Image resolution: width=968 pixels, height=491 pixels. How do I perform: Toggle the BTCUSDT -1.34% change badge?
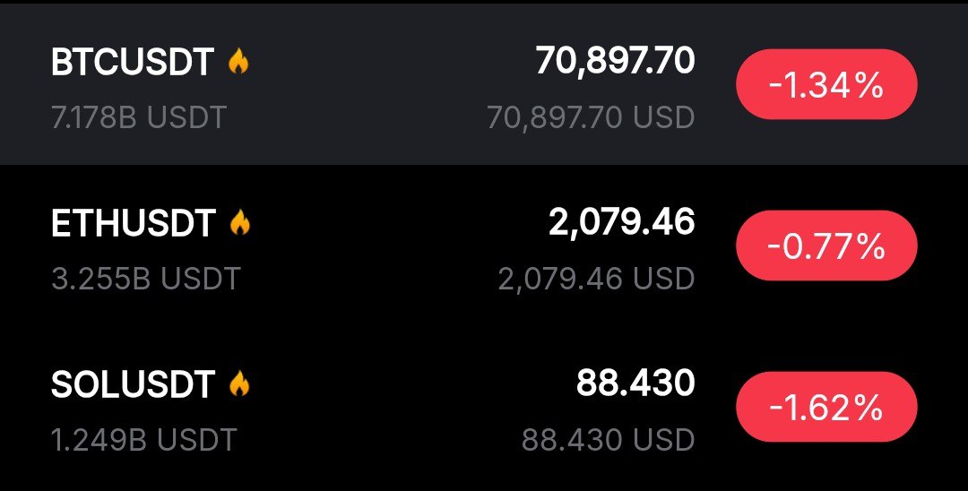826,86
